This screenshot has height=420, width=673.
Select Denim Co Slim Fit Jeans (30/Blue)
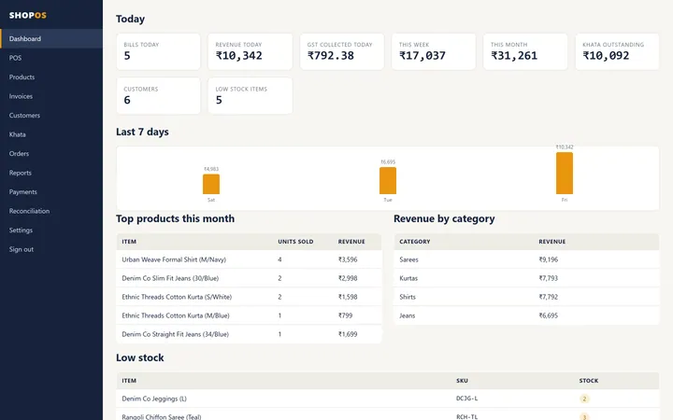[x=249, y=278]
